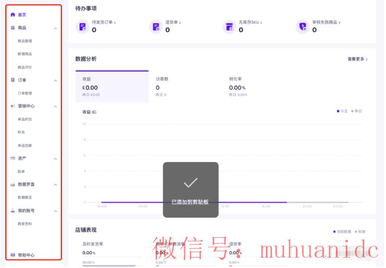The width and height of the screenshot is (386, 268).
Task: Click the 退货单 round purple icon
Action: [156, 27]
